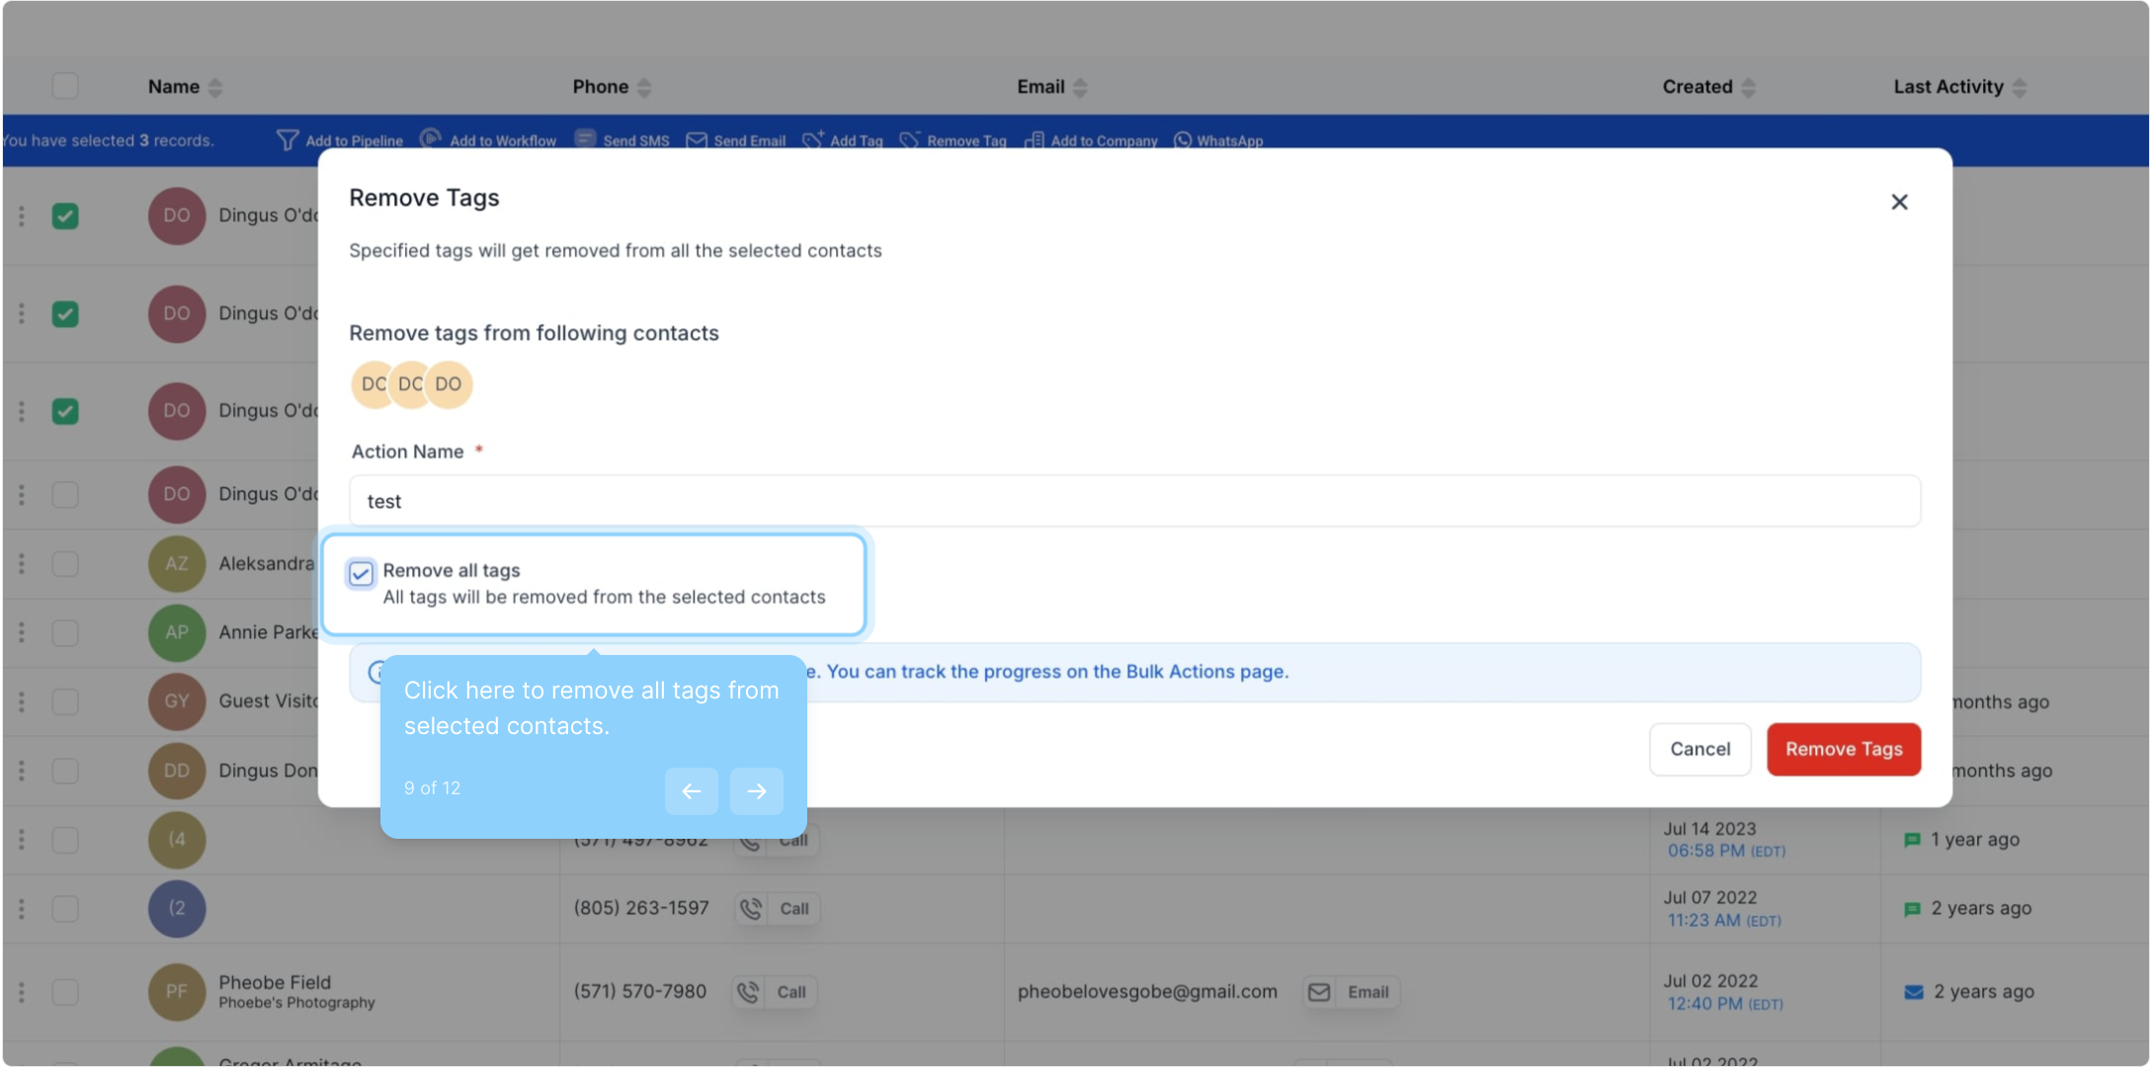Click the Add to Workflow icon
Image resolution: width=2152 pixels, height=1067 pixels.
tap(431, 139)
